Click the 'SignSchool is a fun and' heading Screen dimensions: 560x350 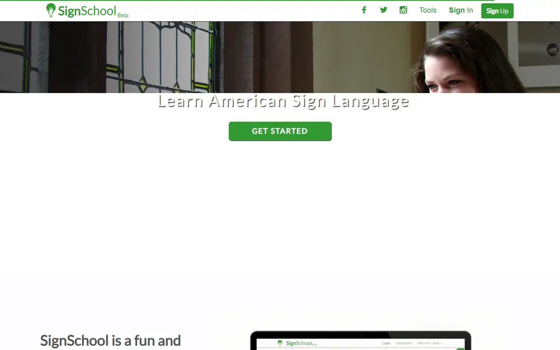coord(110,341)
